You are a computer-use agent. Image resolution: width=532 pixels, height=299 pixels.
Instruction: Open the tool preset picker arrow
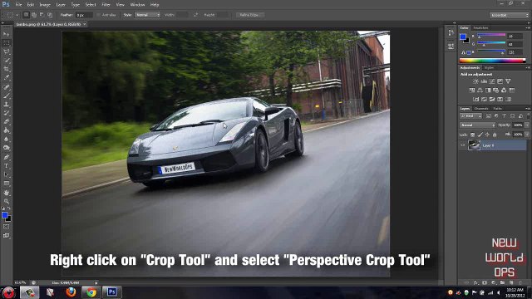(17, 15)
